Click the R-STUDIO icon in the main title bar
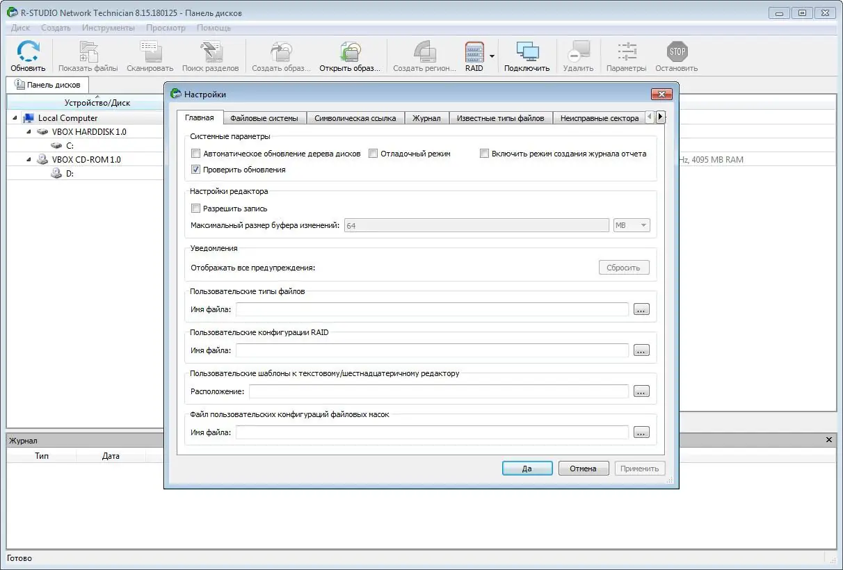 [x=12, y=13]
